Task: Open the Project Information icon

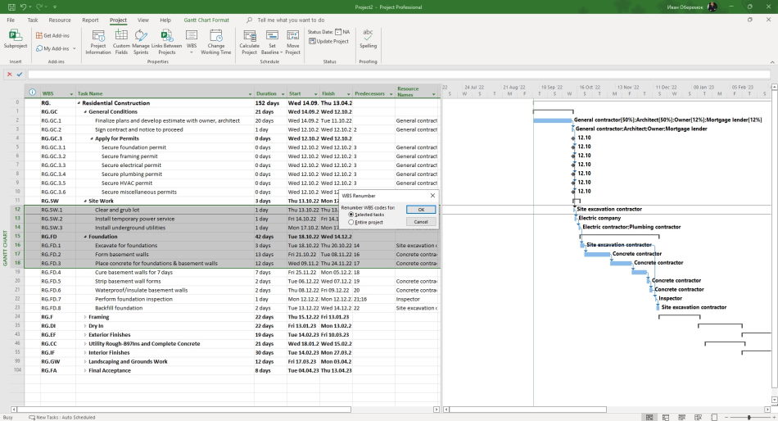Action: coord(98,42)
